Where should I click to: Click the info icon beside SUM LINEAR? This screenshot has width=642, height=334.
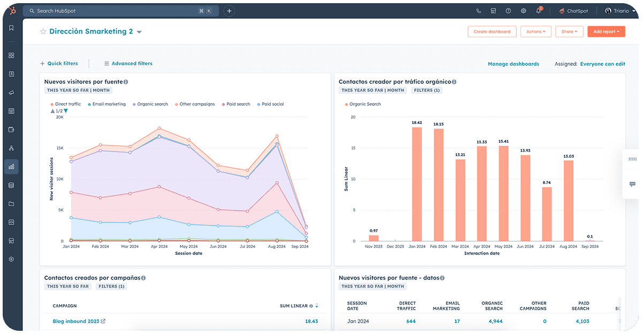pos(311,306)
